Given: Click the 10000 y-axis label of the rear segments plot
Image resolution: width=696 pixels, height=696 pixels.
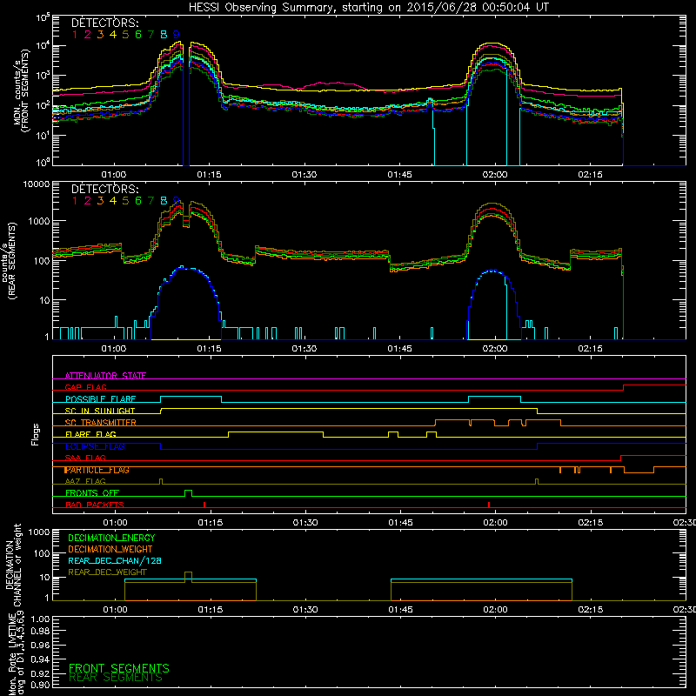Looking at the screenshot, I should (x=37, y=184).
